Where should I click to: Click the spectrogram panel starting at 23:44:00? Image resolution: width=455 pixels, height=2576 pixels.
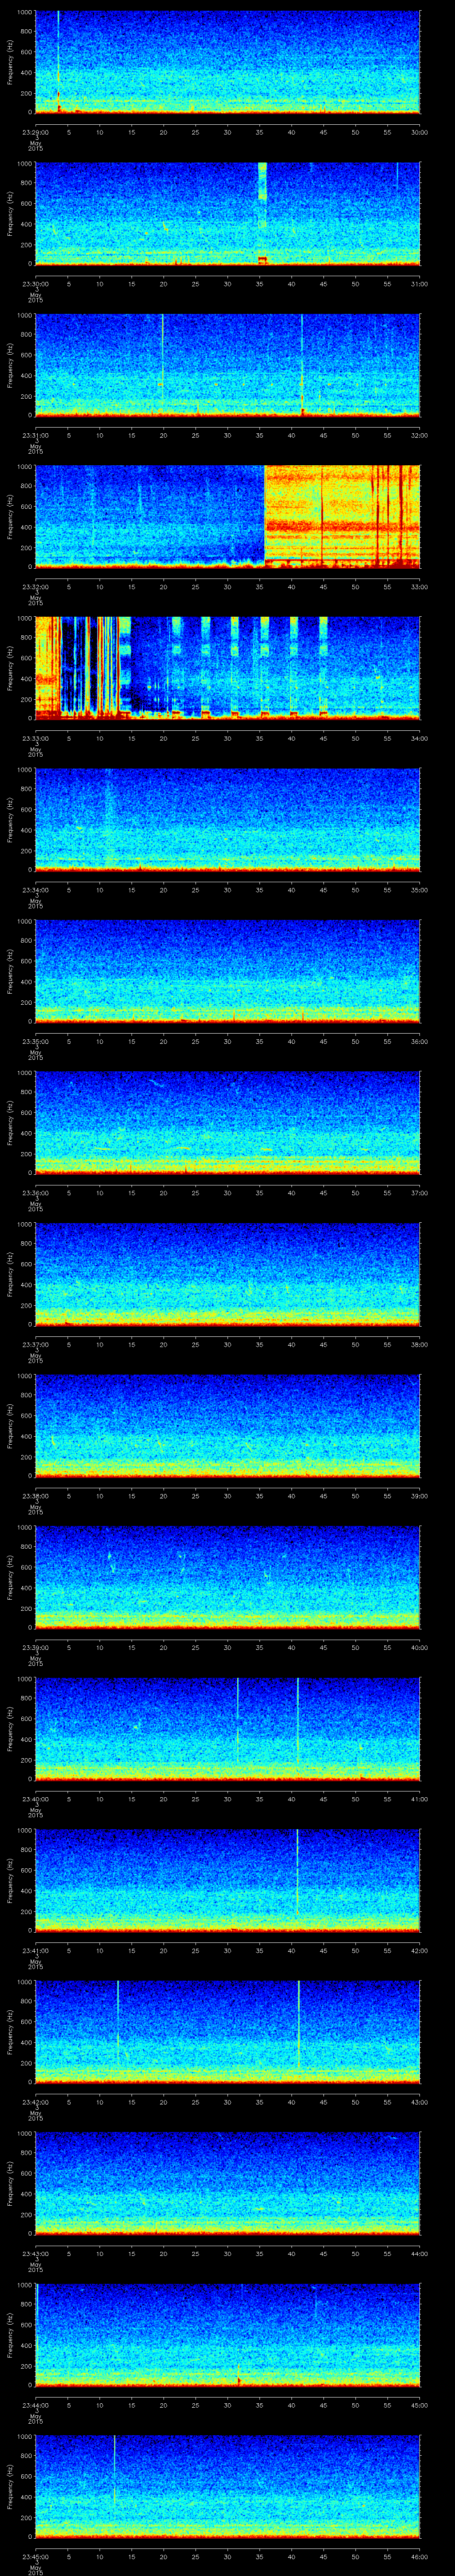pyautogui.click(x=227, y=2335)
